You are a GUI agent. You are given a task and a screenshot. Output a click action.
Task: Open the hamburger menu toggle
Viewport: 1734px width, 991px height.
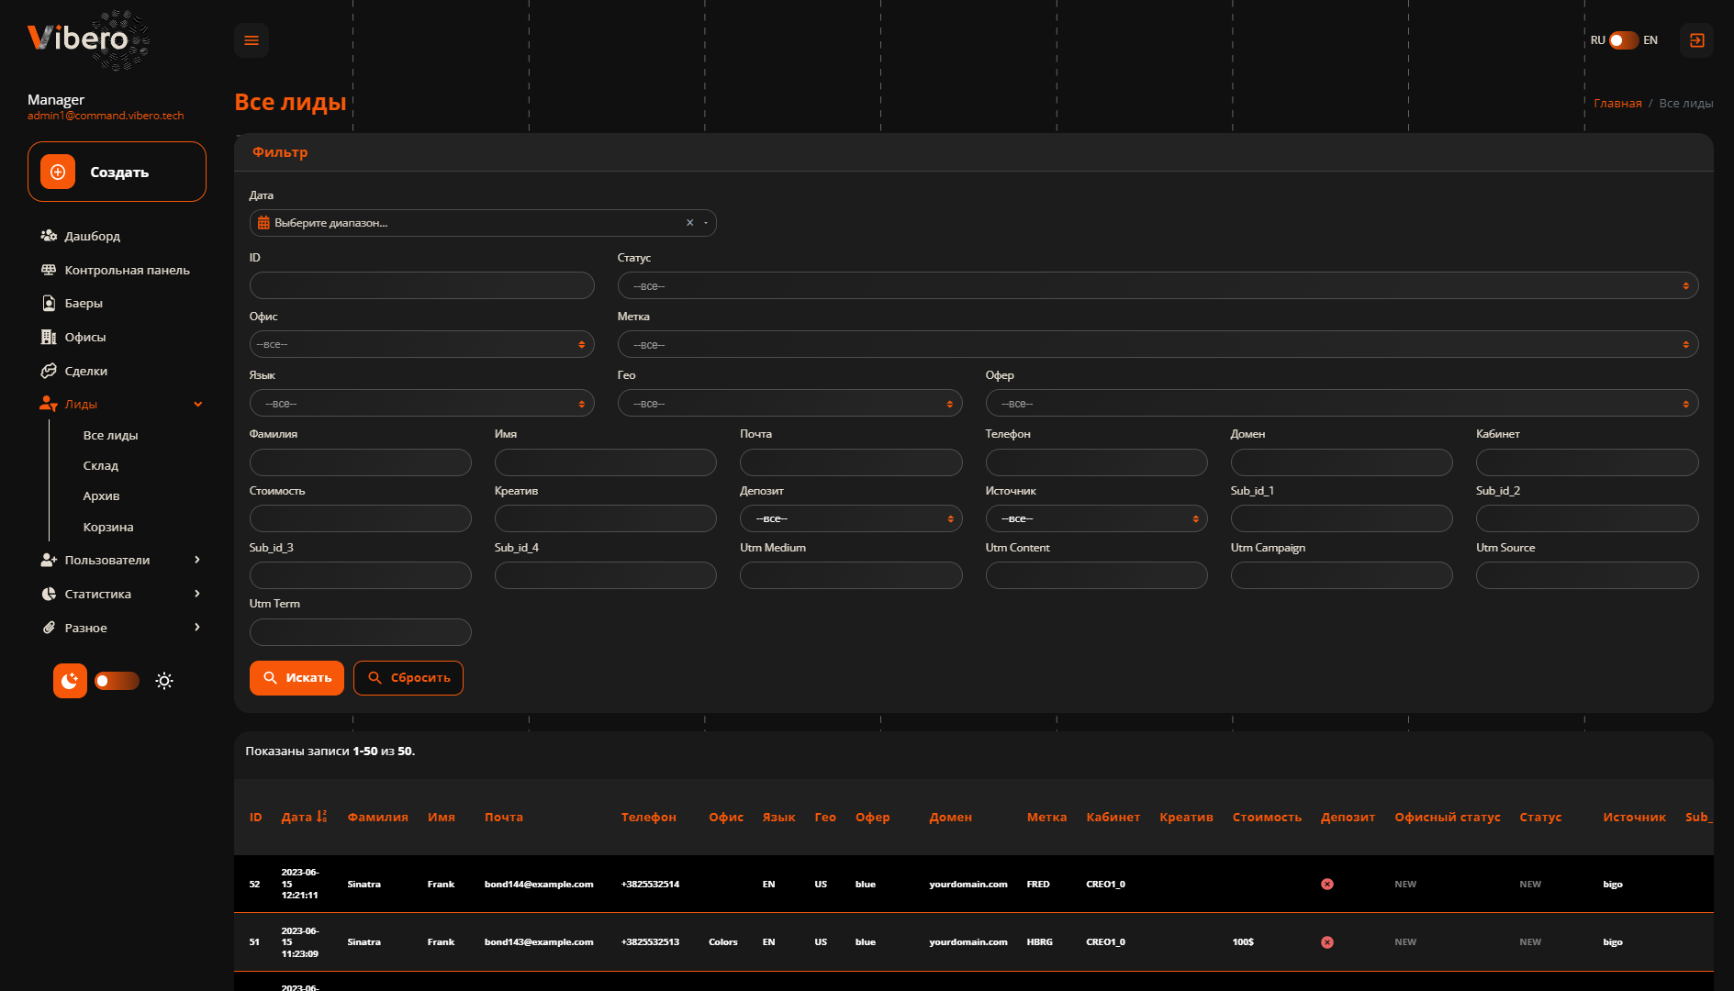[252, 40]
